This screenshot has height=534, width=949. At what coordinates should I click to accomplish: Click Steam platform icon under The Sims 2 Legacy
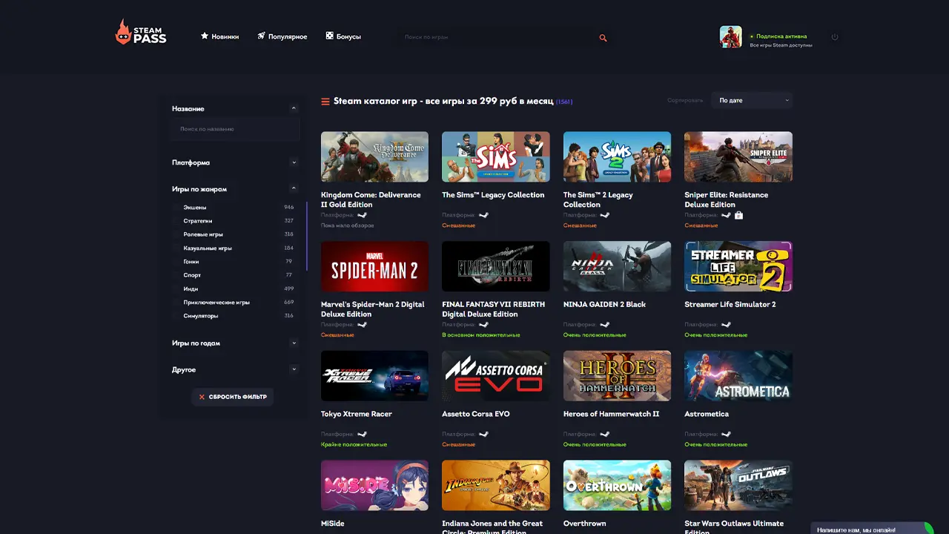tap(605, 215)
